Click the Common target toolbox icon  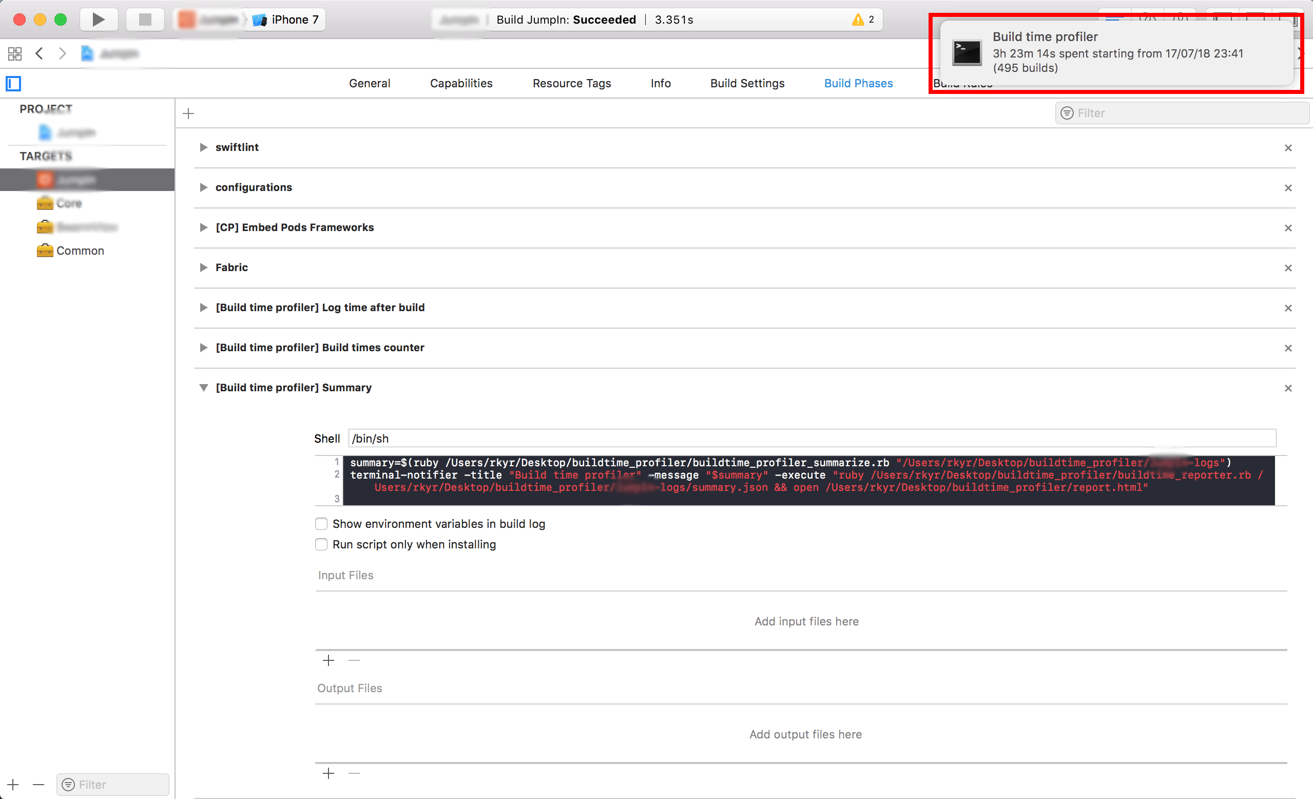coord(45,251)
